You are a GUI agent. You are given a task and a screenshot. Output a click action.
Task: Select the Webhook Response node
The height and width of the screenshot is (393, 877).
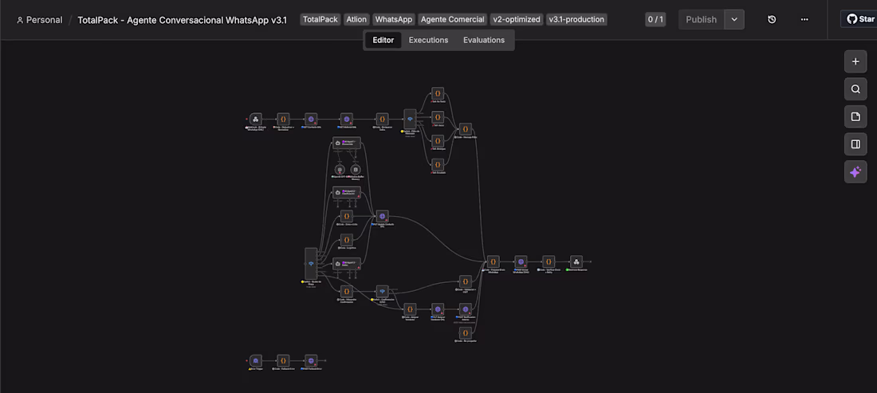pos(576,261)
